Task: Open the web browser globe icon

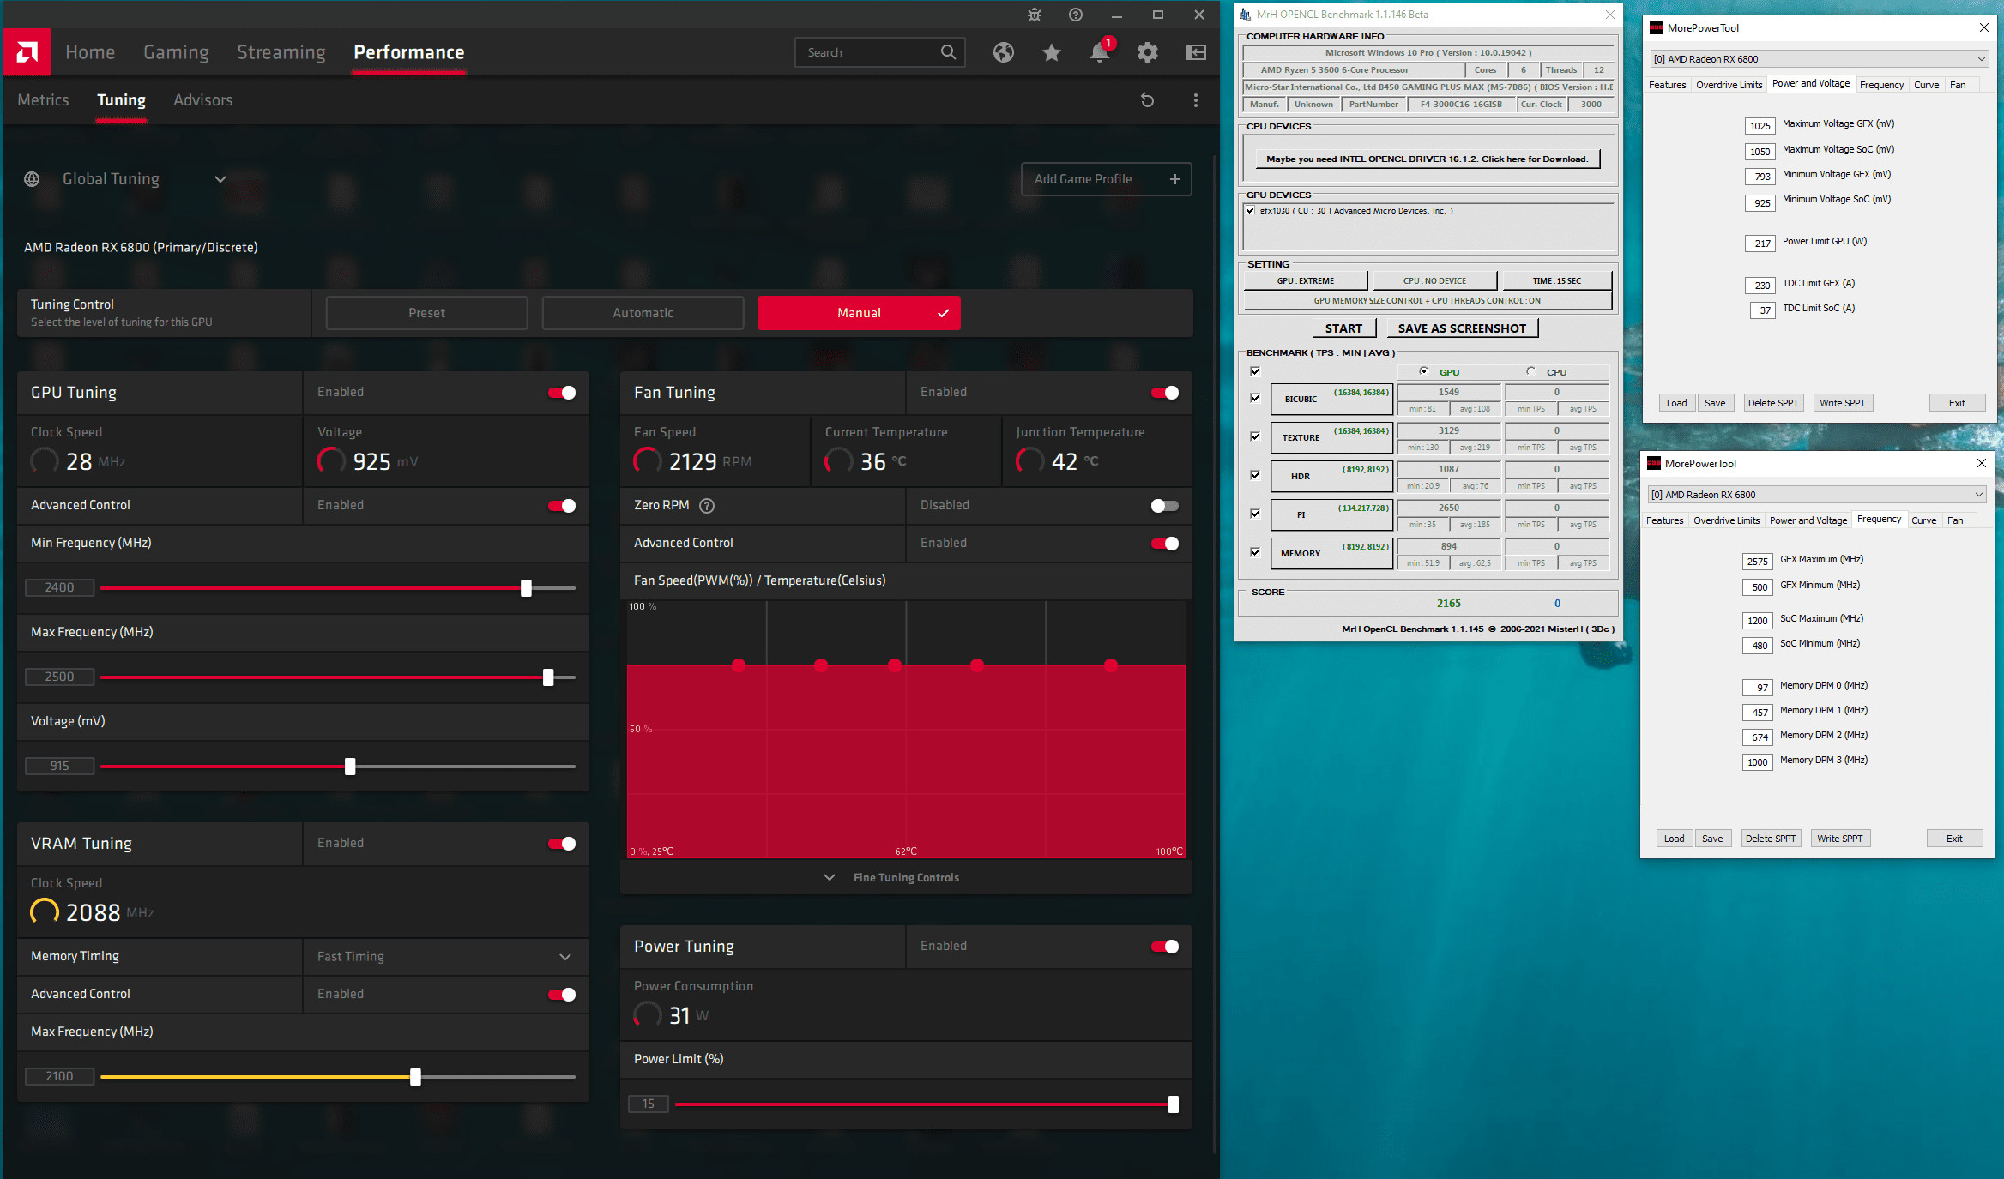Action: (x=1004, y=52)
